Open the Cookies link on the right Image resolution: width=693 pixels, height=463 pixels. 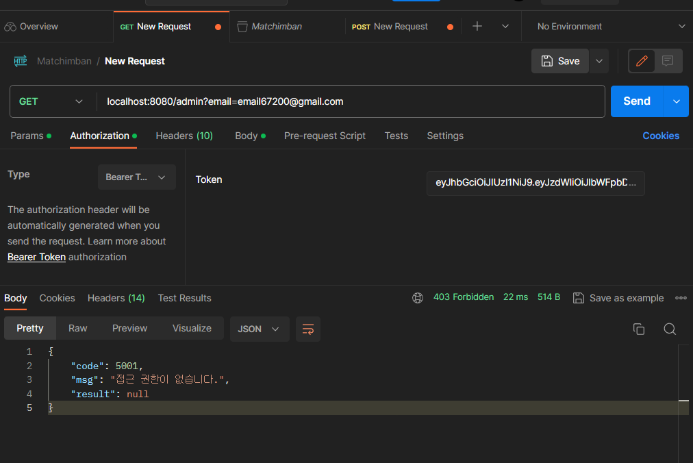[x=661, y=136]
